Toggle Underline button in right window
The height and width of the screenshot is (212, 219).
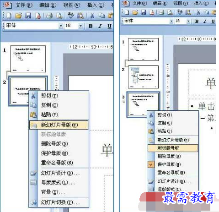(213, 22)
